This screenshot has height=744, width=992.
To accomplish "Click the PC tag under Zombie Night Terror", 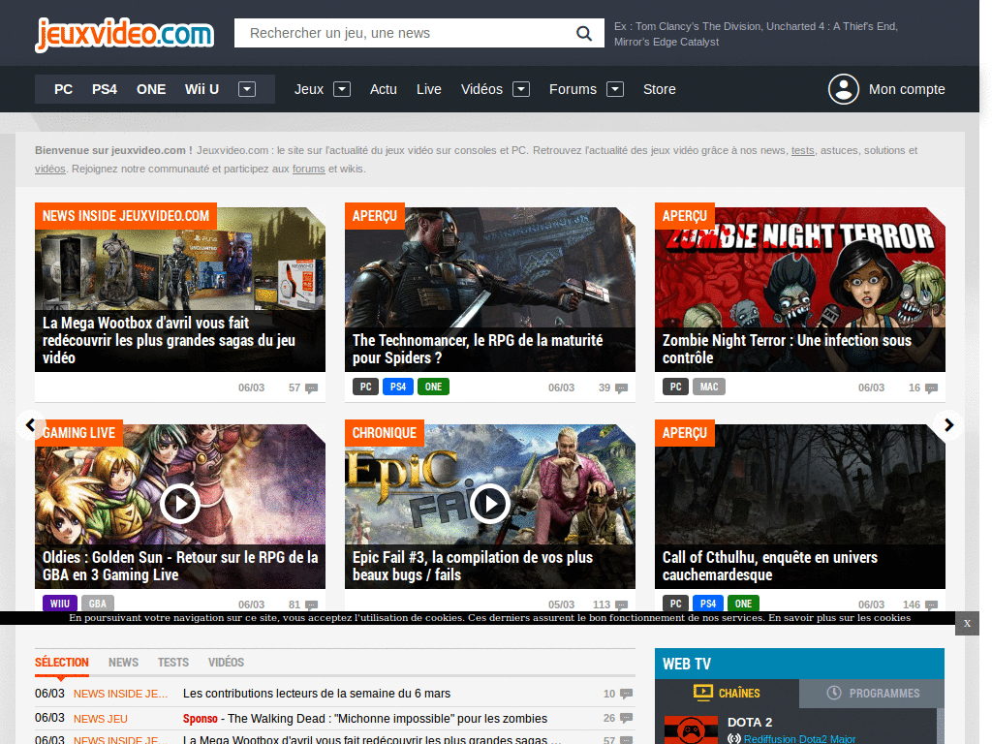I will [x=675, y=387].
